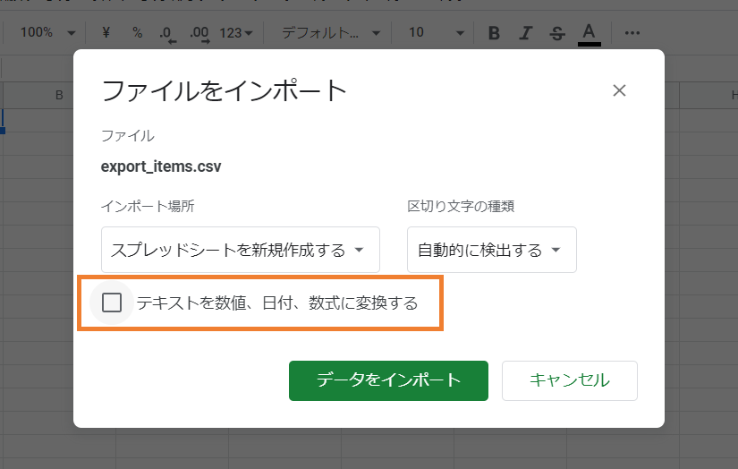The width and height of the screenshot is (738, 469).
Task: Close the import file dialog
Action: pyautogui.click(x=619, y=90)
